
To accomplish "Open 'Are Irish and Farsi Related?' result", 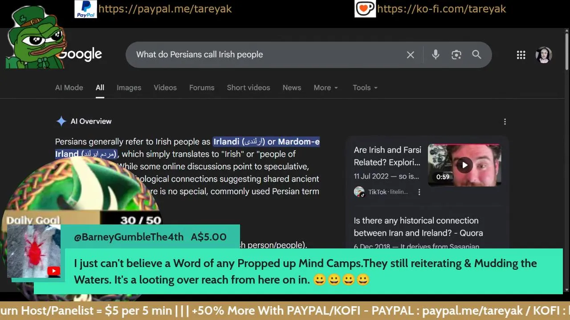I will pyautogui.click(x=387, y=156).
